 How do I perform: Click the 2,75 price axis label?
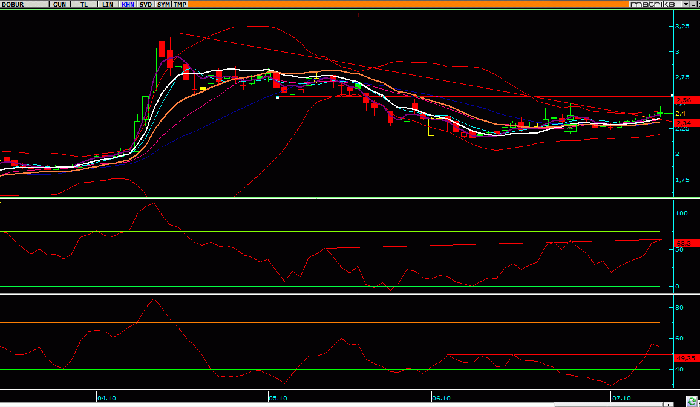pos(682,77)
